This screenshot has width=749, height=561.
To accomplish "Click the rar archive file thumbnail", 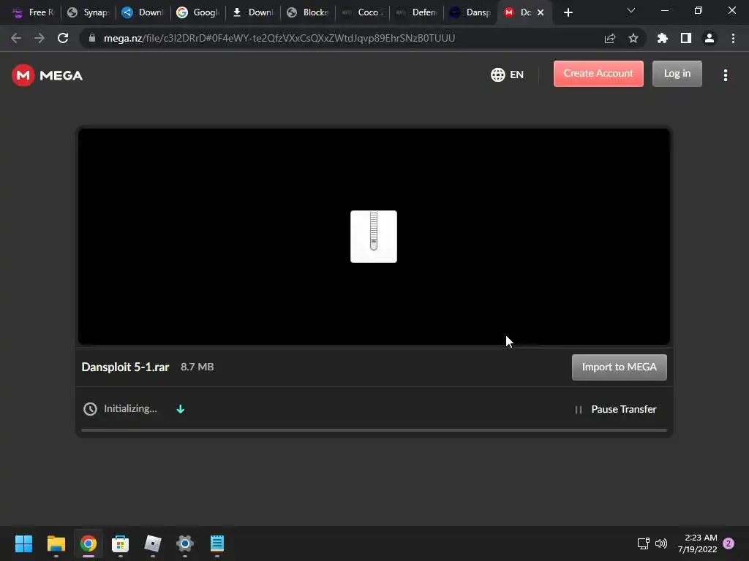I will pos(374,237).
